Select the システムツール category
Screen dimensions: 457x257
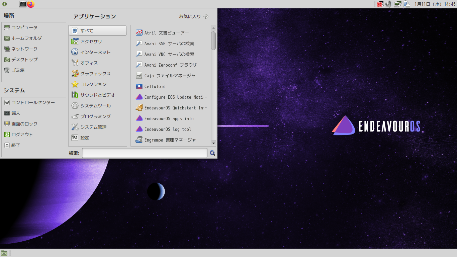click(98, 106)
